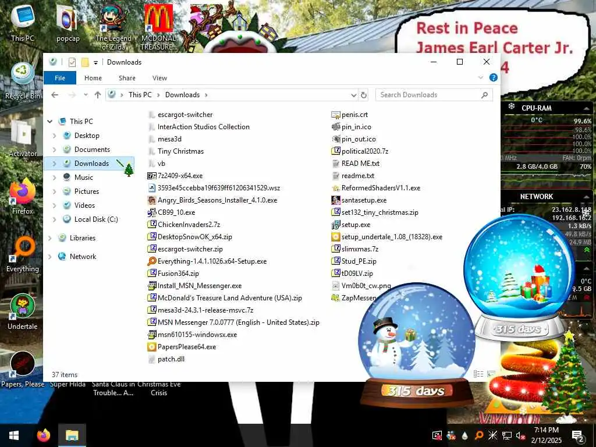Select the ReformedShadersV1.1.exe file
Viewport: 596px width, 447px height.
tap(376, 188)
